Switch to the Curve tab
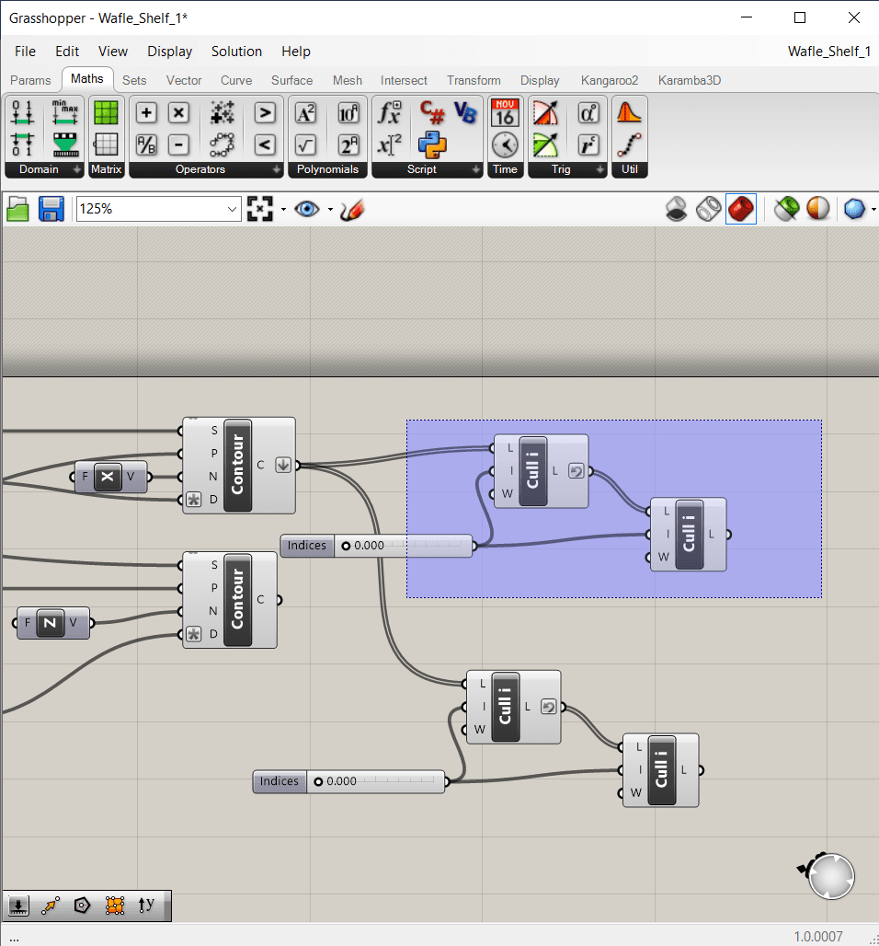Screen dimensions: 879x946 tap(236, 80)
